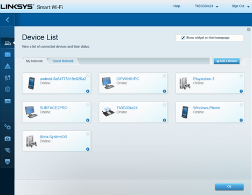
Task: Click the Playstation 3 console image
Action: coord(185,83)
